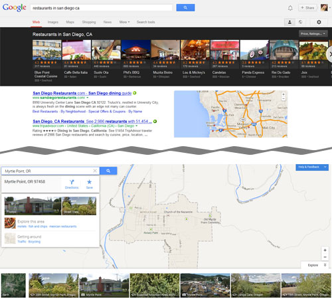This screenshot has height=299, width=332.
Task: Open the More search menu
Action: (x=124, y=22)
